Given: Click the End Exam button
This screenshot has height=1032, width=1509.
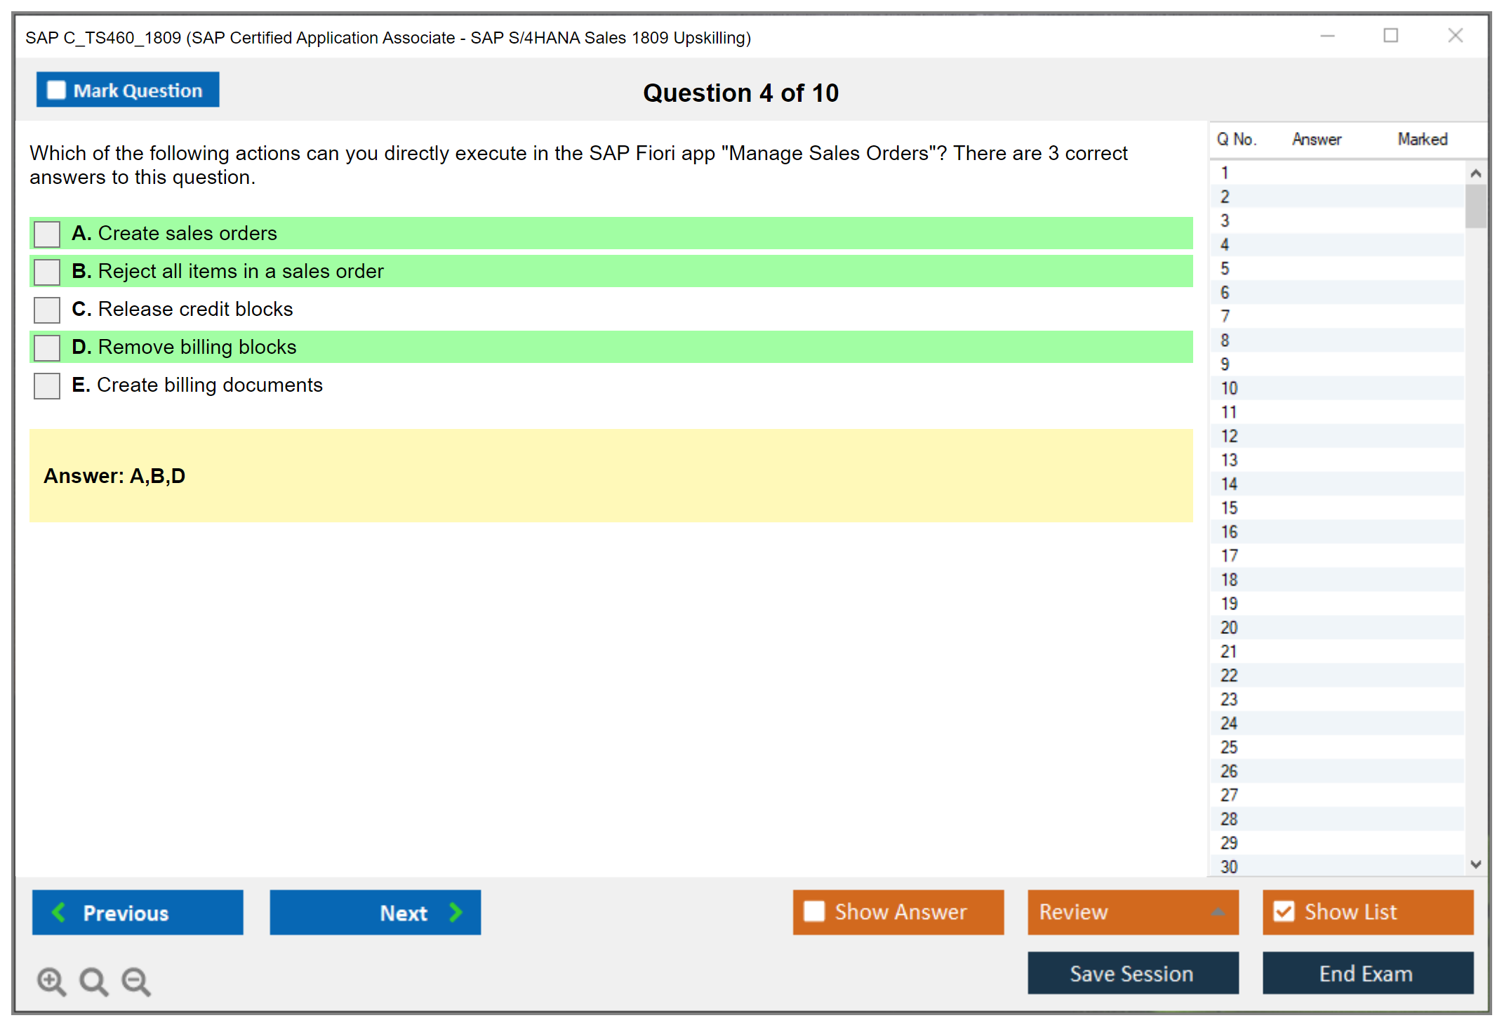Looking at the screenshot, I should 1367,973.
